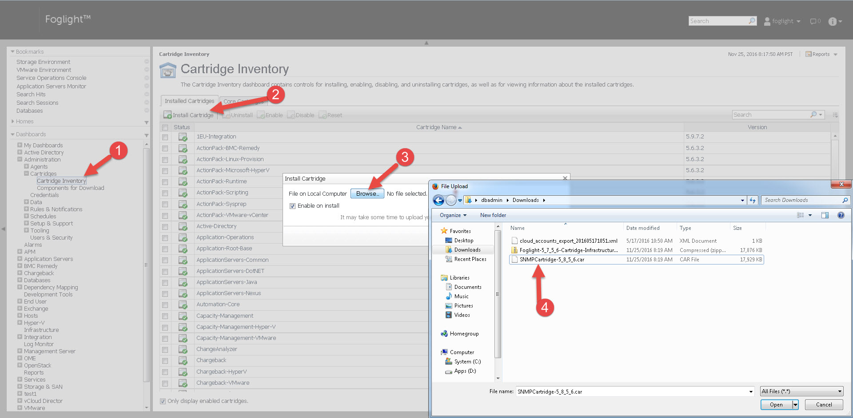The height and width of the screenshot is (418, 853).
Task: Select Apps (D:) drive
Action: point(465,371)
